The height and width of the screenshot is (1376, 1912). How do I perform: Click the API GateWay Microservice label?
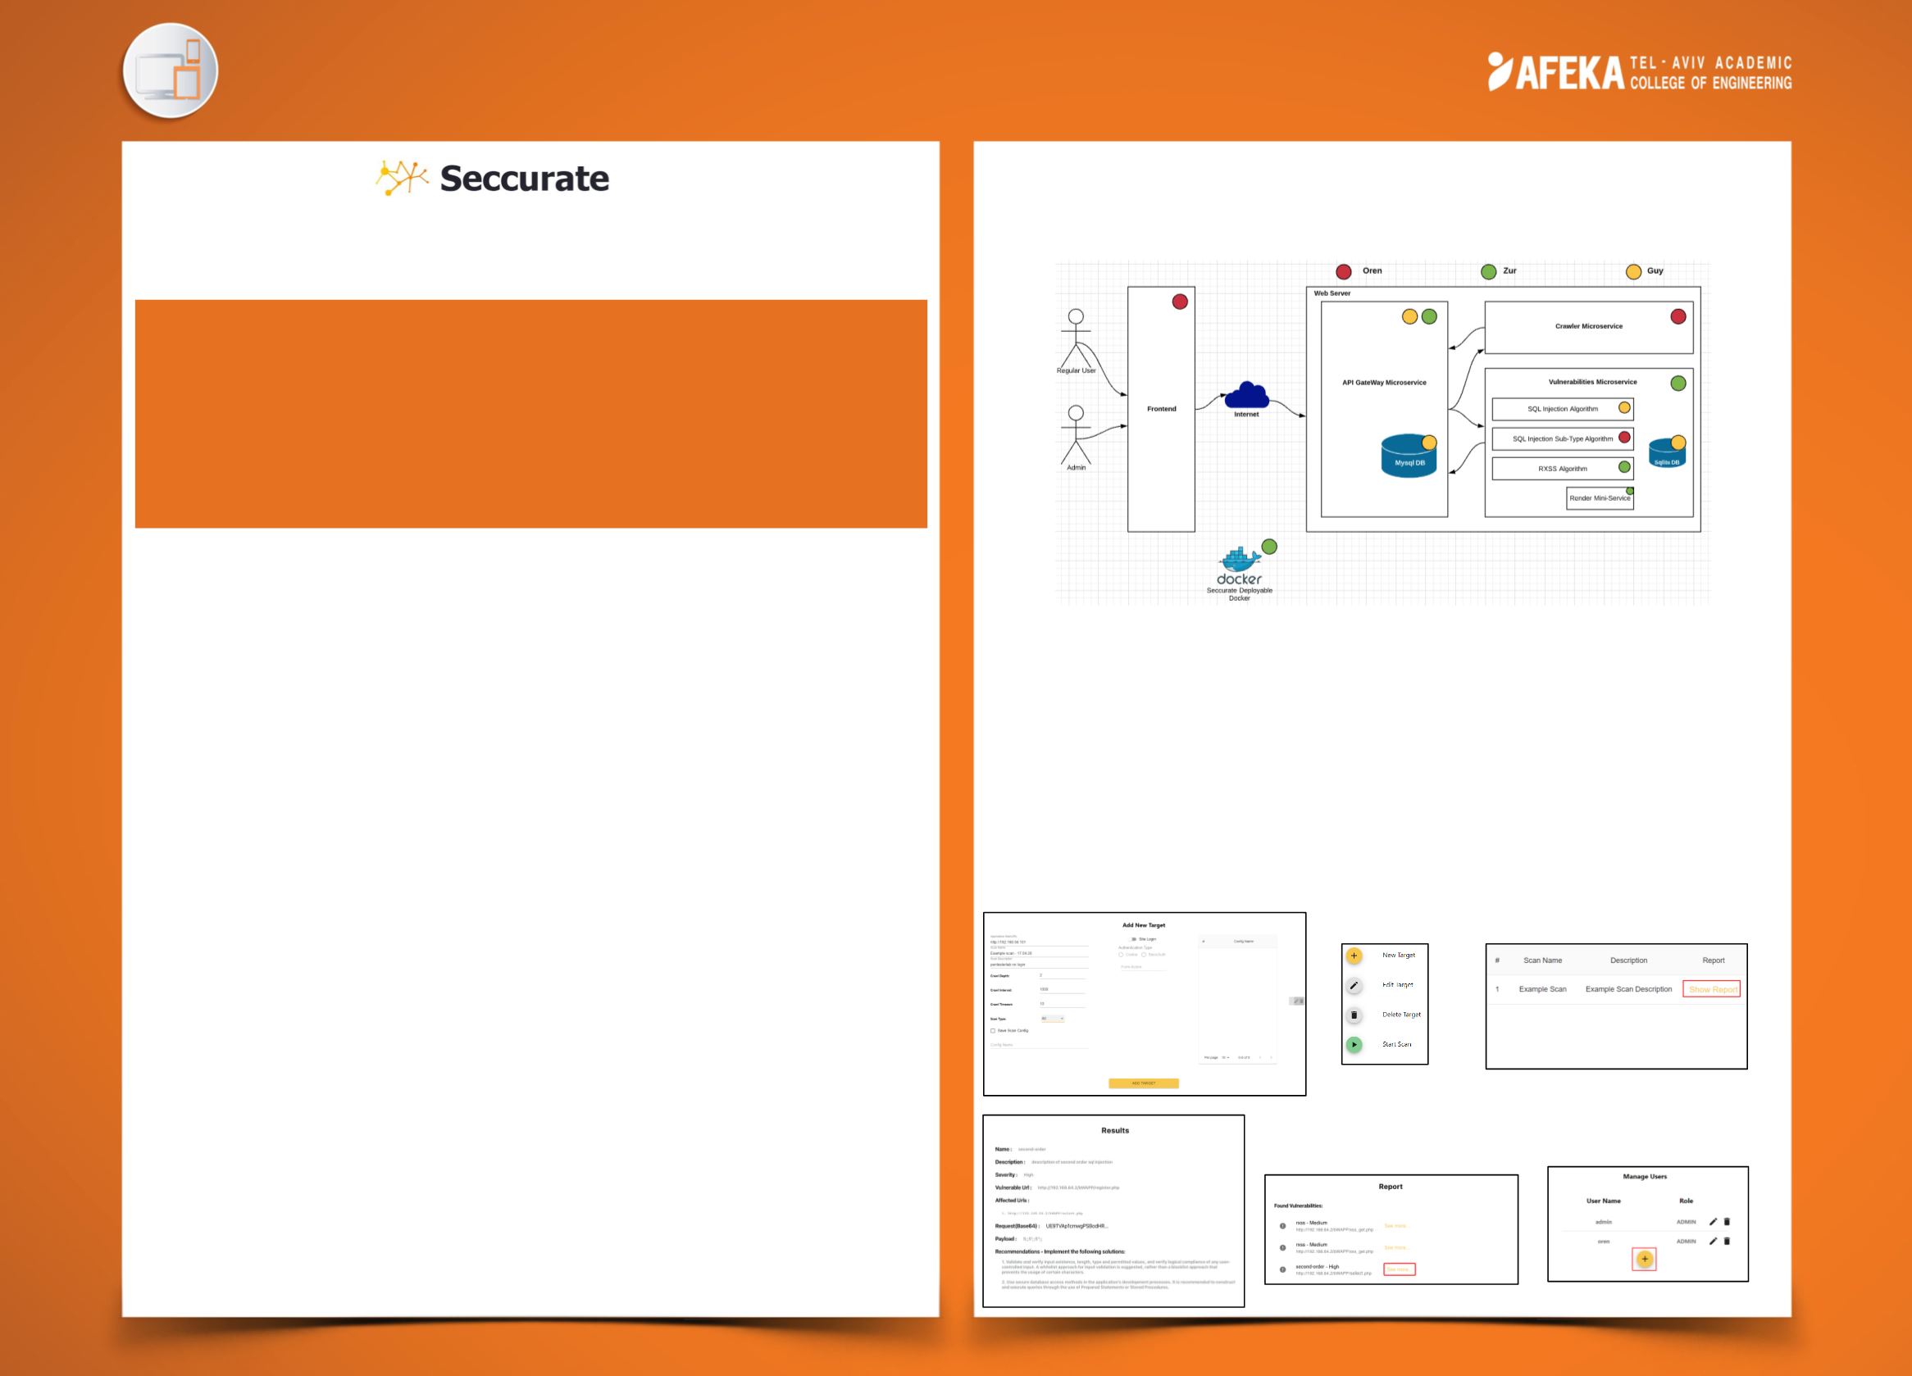[x=1384, y=383]
